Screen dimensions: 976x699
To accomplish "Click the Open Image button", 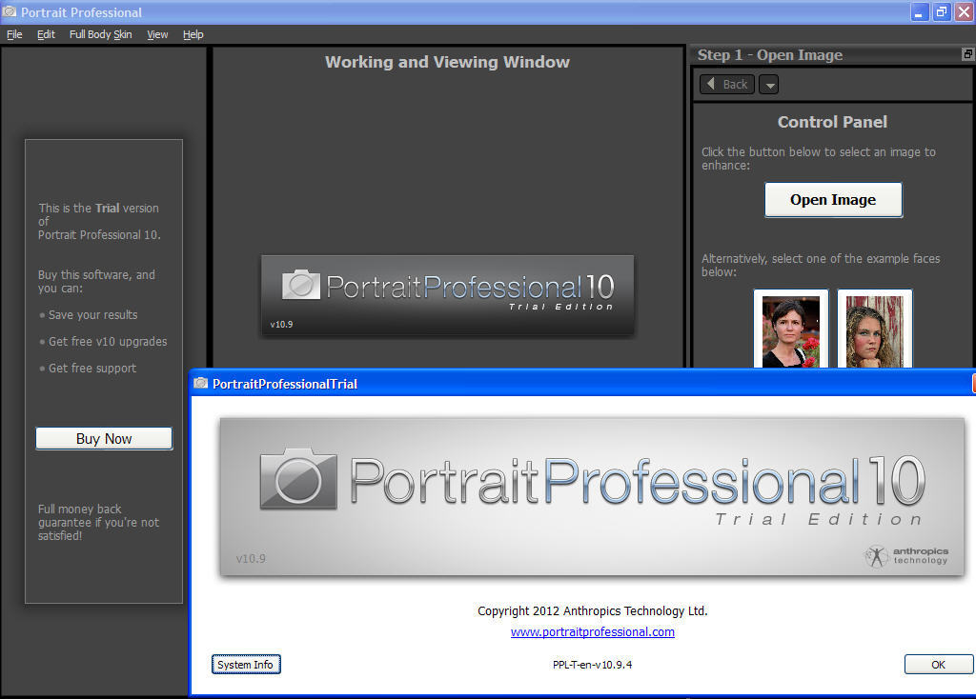I will point(833,200).
